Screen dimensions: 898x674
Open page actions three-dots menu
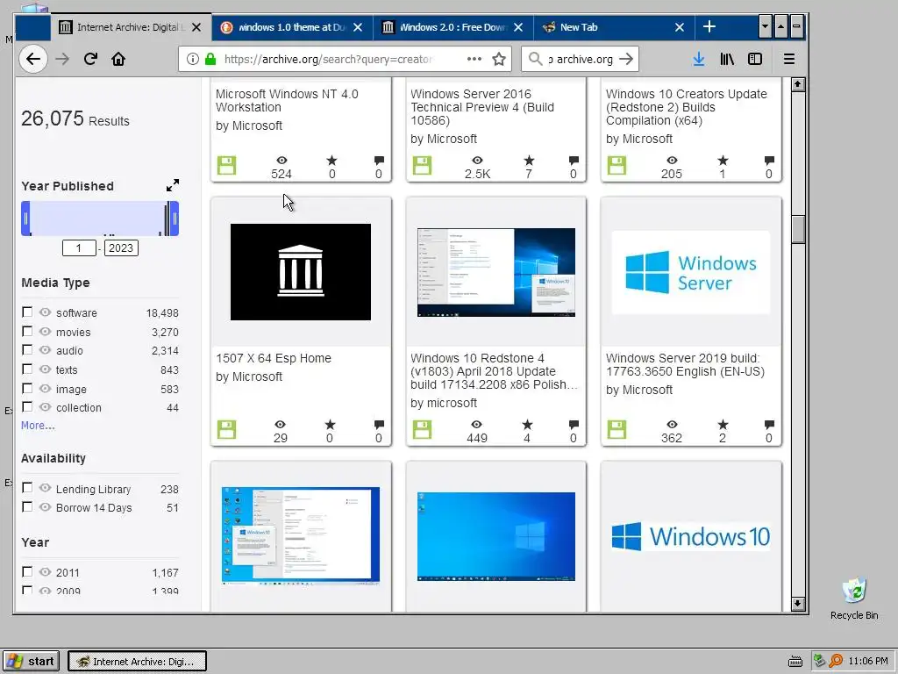click(x=474, y=59)
